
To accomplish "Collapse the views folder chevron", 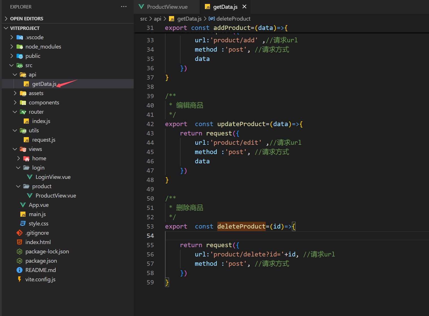I will (15, 149).
